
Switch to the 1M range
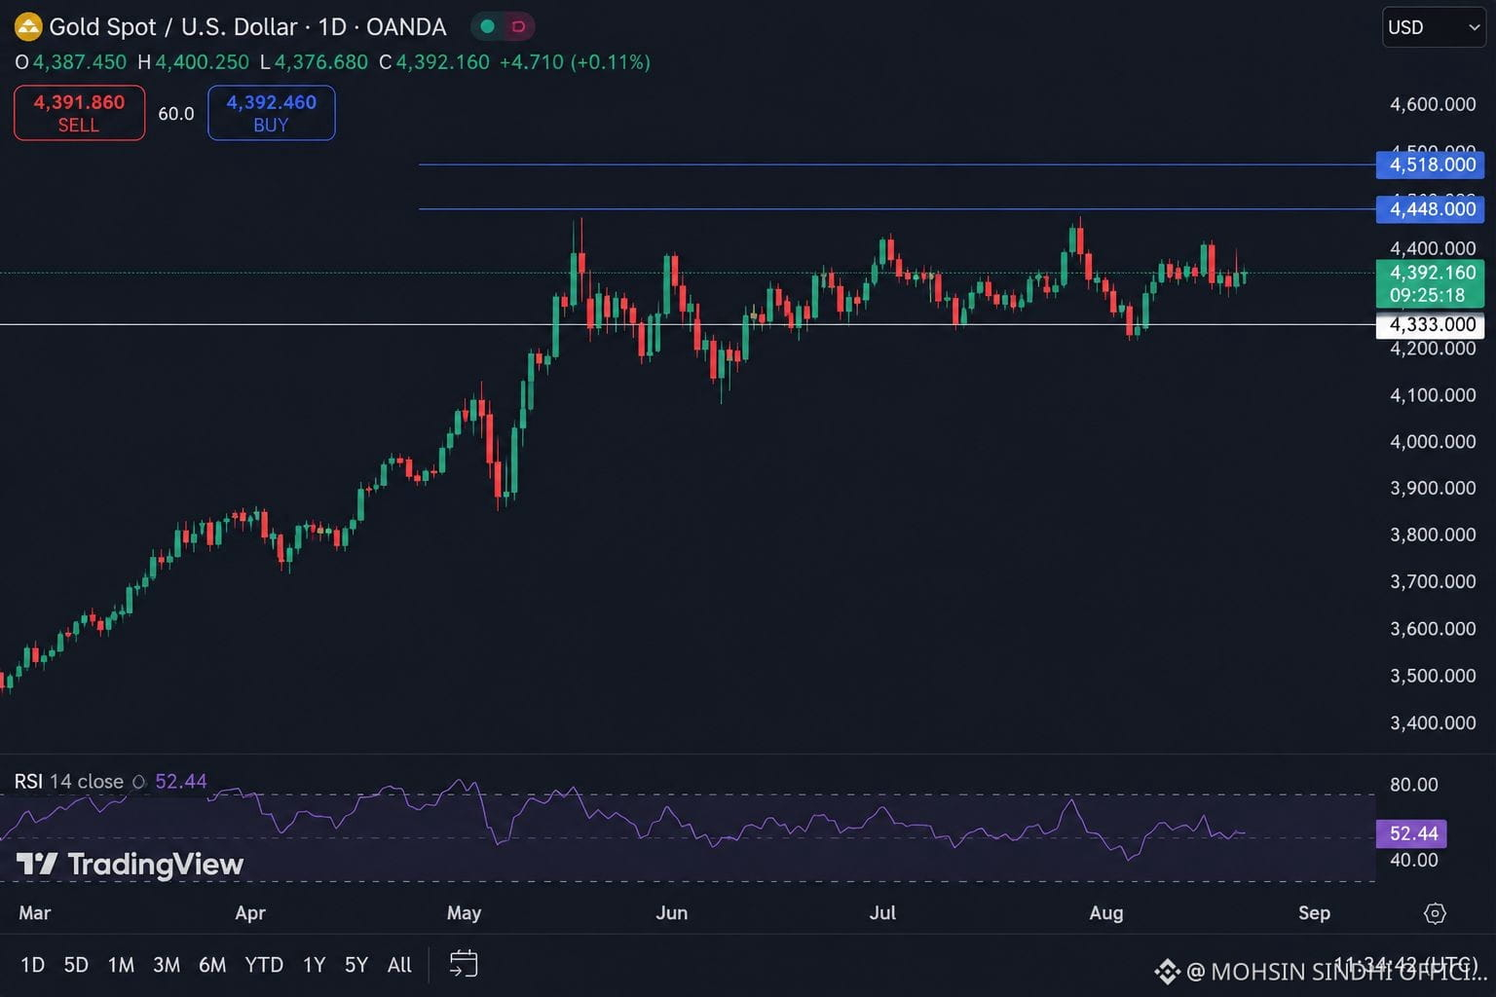121,965
